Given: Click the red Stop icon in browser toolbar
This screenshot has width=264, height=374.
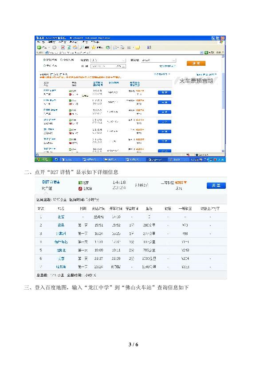Looking at the screenshot, I should [x=63, y=48].
